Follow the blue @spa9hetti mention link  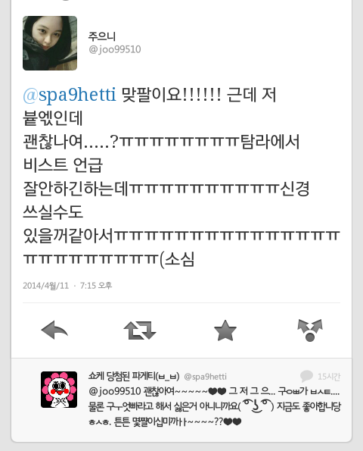click(70, 94)
